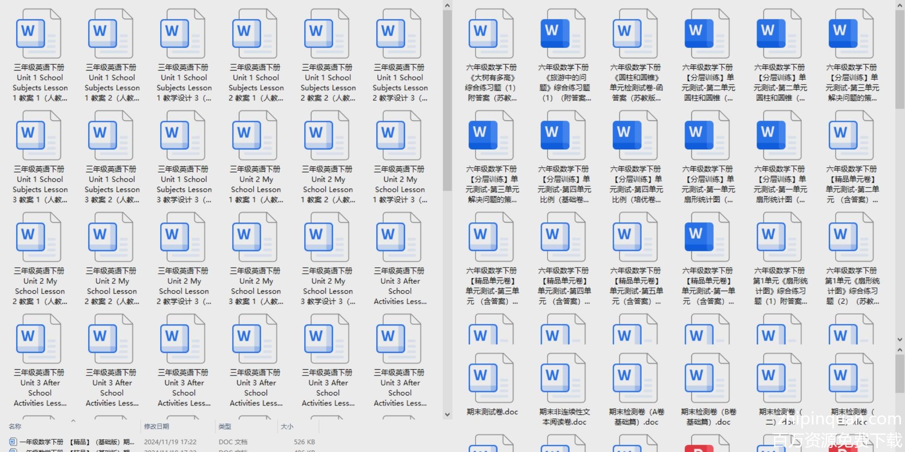Click the date 2024/11/19 17:22
This screenshot has width=905, height=452.
coord(170,442)
